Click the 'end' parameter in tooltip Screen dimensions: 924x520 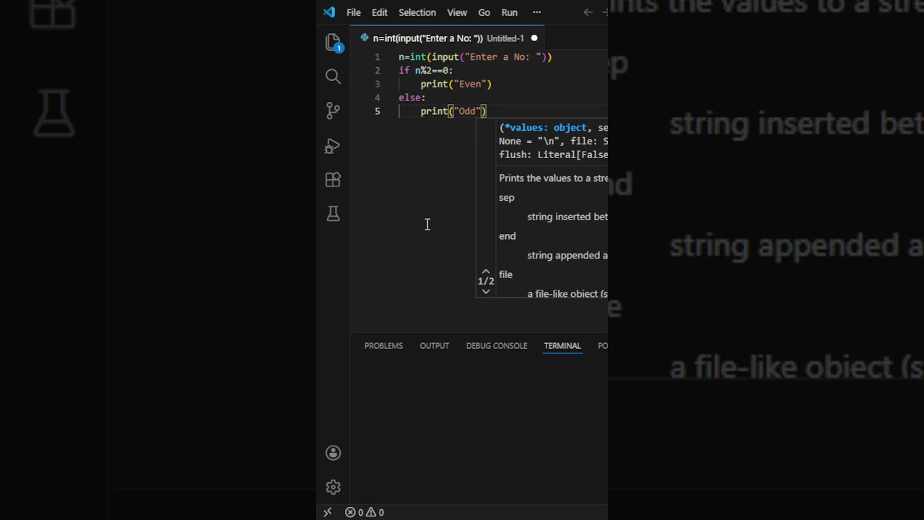[507, 235]
